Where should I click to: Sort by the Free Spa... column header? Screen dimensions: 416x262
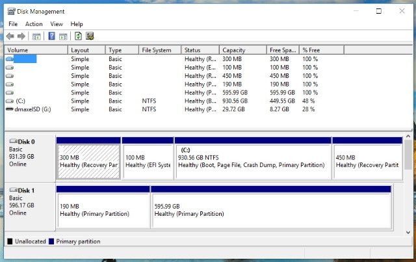[283, 50]
